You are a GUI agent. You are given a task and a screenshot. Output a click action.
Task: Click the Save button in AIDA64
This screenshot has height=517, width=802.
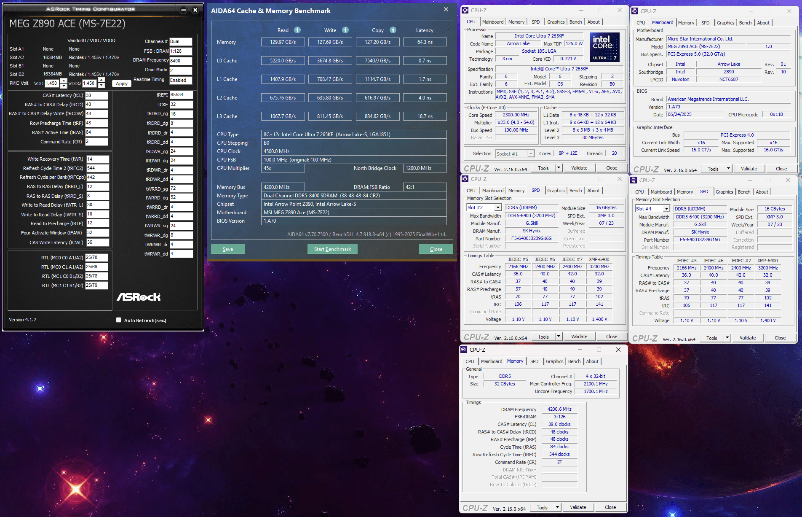point(228,249)
